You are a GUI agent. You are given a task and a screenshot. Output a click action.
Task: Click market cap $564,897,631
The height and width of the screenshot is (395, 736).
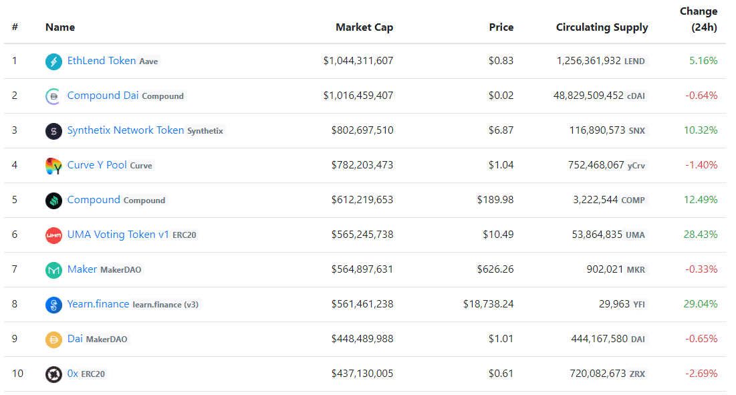(362, 269)
